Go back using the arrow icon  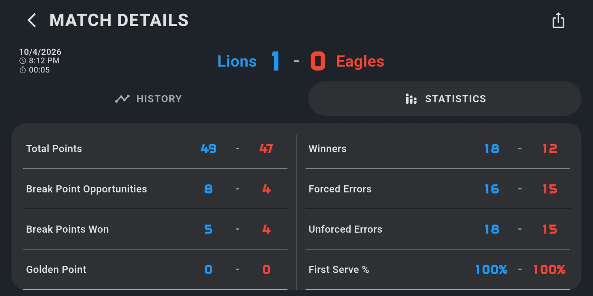(32, 20)
